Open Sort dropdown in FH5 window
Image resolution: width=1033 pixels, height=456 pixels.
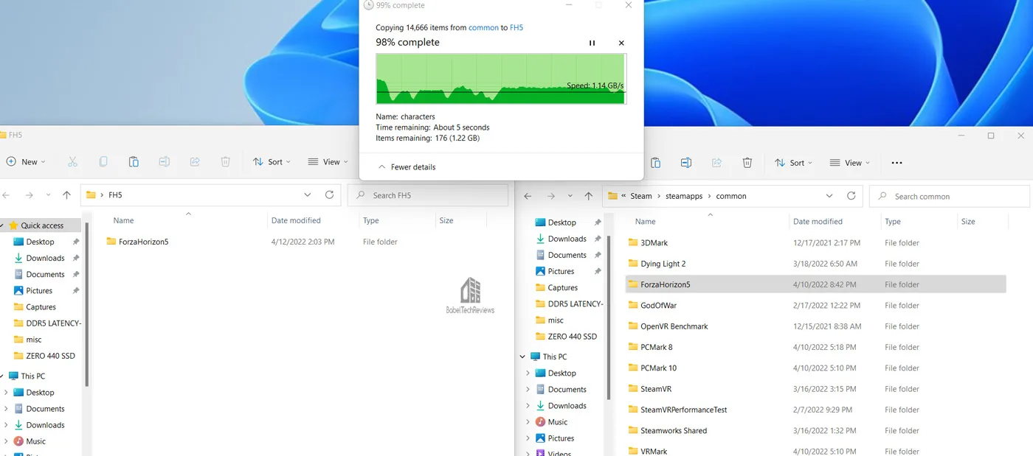pos(272,162)
